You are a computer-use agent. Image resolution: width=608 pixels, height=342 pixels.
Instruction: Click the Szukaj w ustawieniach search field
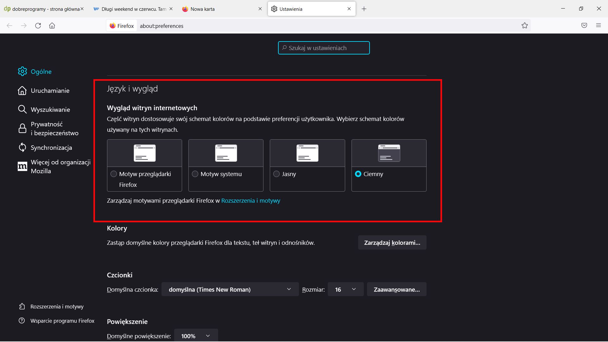tap(323, 48)
